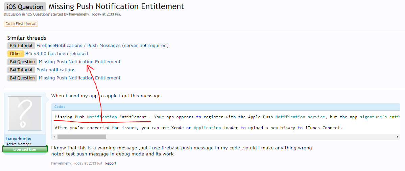Click the yellow 'Other' prefix label
The width and height of the screenshot is (405, 171).
(x=15, y=53)
